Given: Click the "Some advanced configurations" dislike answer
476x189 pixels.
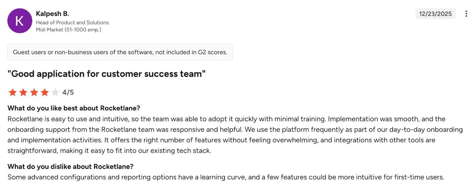Looking at the screenshot, I should (226, 177).
